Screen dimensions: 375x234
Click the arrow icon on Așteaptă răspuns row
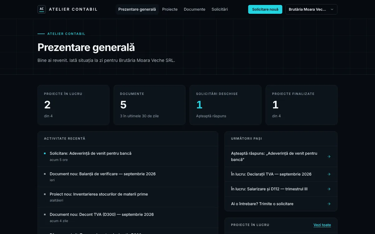pyautogui.click(x=329, y=157)
